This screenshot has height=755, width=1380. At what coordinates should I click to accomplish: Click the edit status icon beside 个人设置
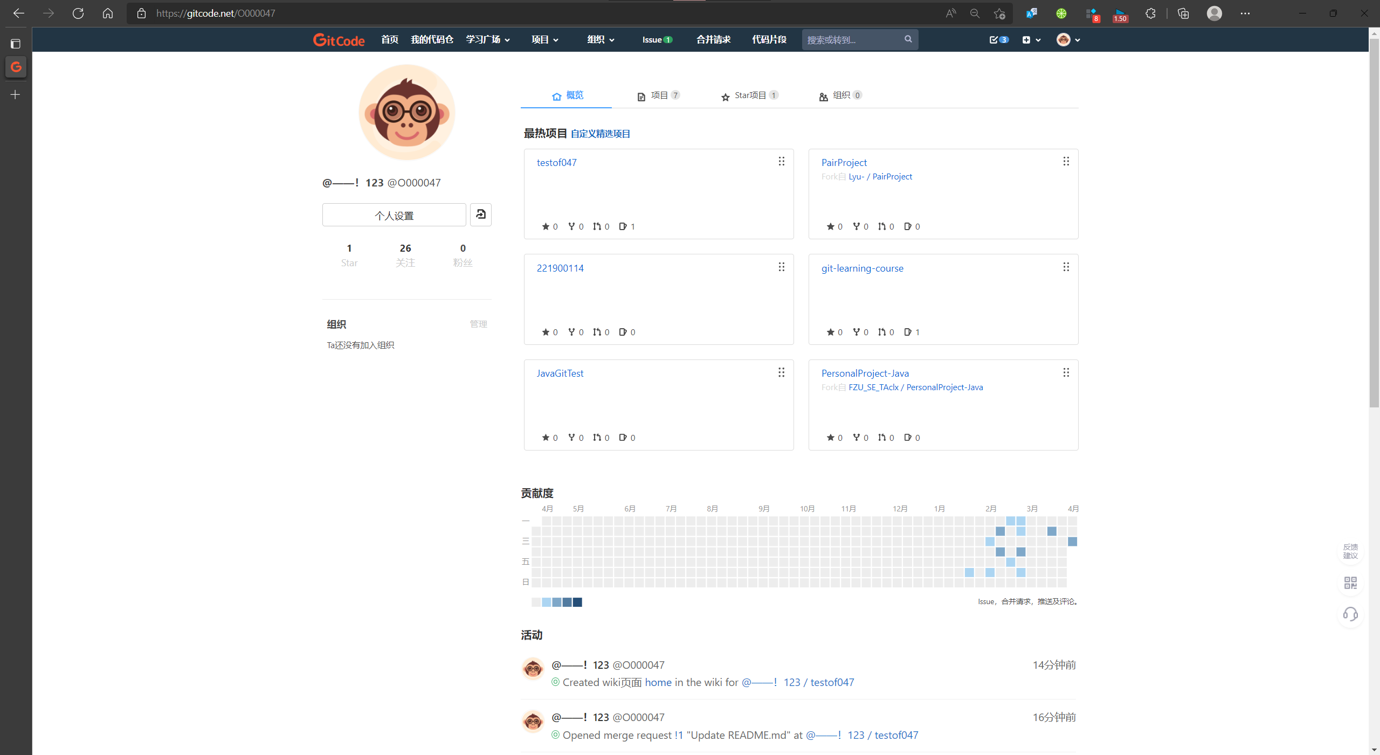[480, 214]
